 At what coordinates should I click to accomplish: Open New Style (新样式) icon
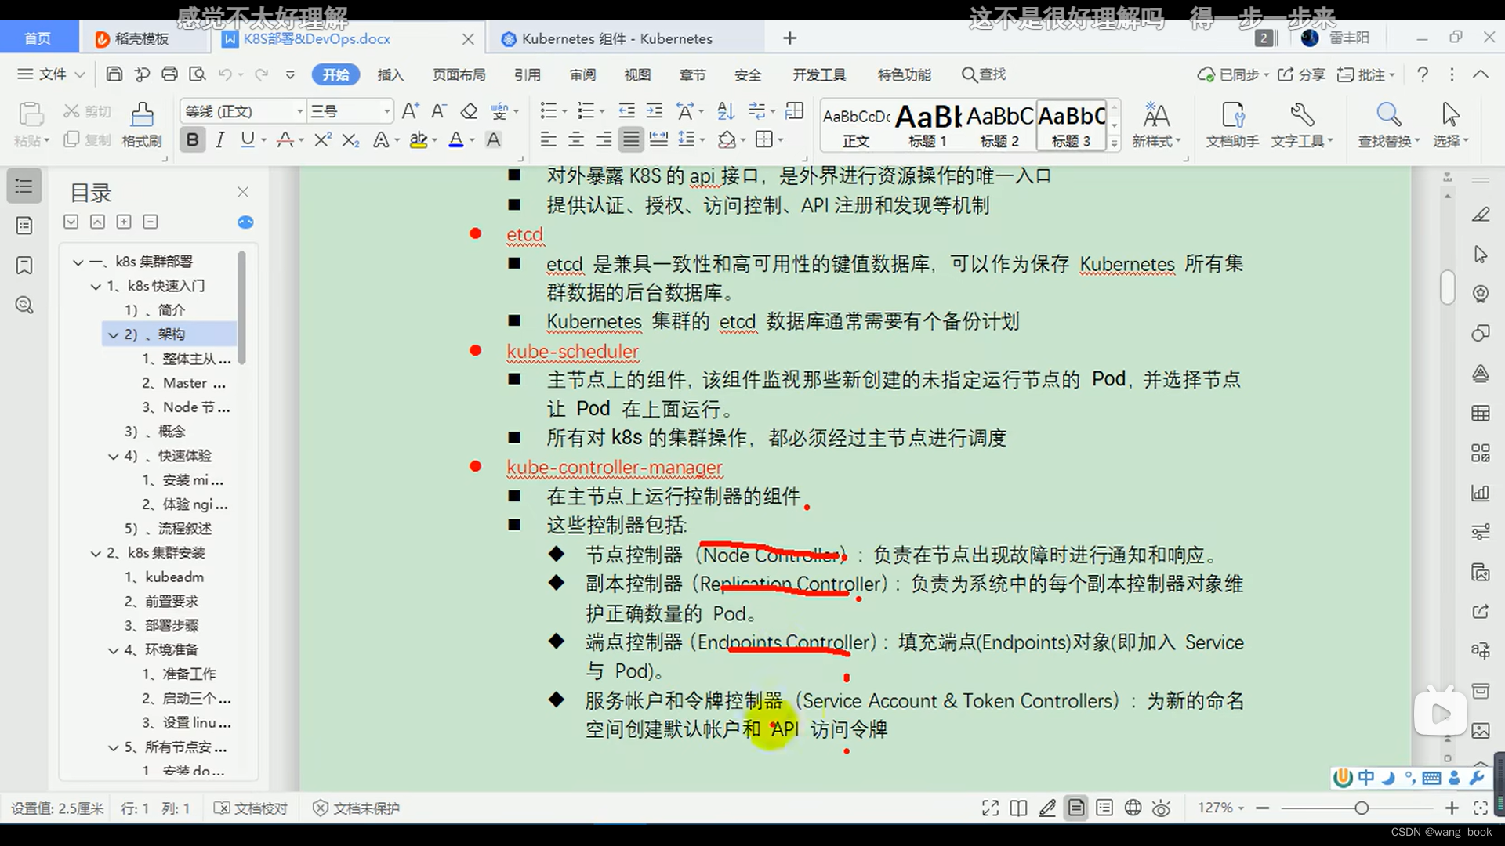pos(1155,125)
